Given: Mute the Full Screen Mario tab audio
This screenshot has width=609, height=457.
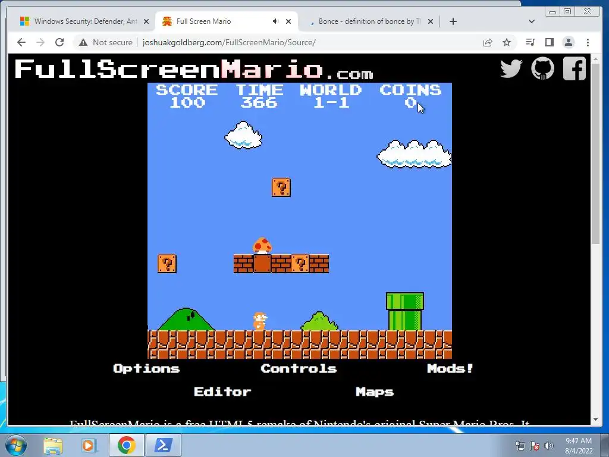Looking at the screenshot, I should 275,21.
